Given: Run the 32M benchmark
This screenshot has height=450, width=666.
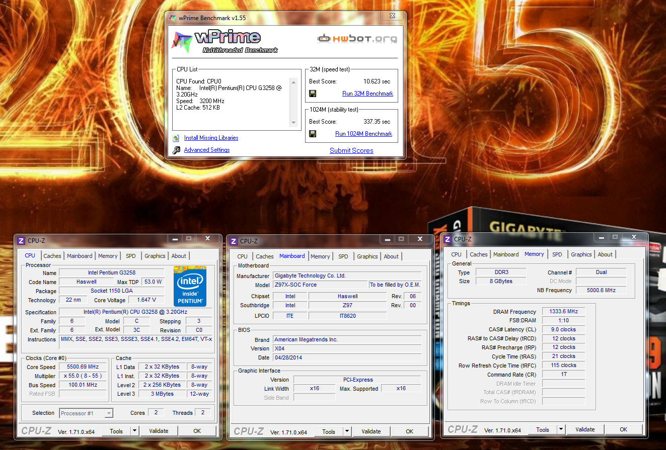Looking at the screenshot, I should [367, 94].
